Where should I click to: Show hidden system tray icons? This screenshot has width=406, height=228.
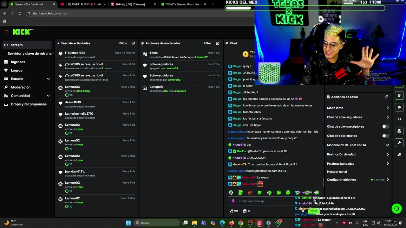(337, 223)
